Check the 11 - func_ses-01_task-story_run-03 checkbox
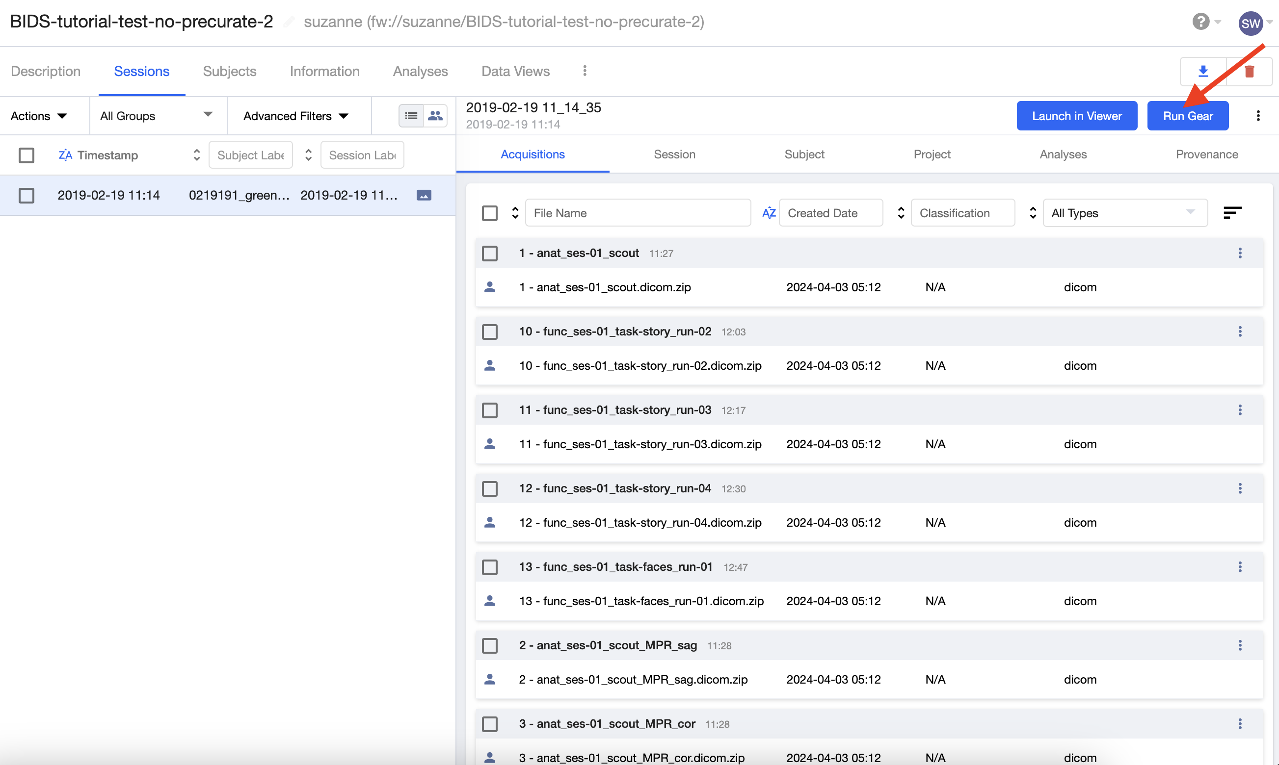Screen dimensions: 1279x765 pyautogui.click(x=489, y=410)
